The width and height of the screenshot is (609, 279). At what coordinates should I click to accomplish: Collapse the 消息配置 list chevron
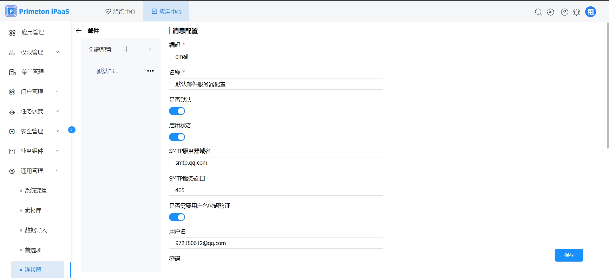point(151,49)
